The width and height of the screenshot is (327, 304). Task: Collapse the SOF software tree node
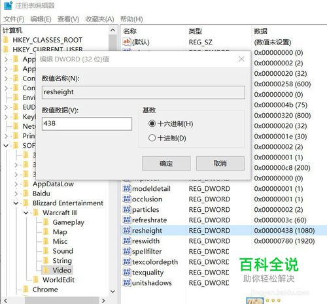tap(6, 146)
